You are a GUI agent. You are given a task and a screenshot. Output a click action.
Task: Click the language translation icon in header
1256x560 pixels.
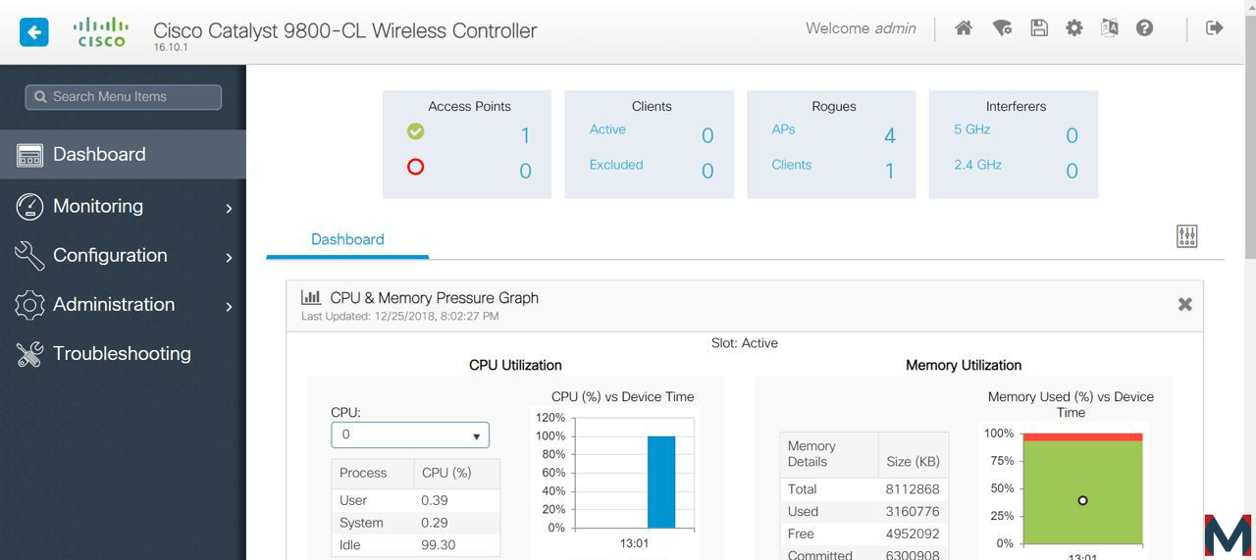[x=1110, y=28]
